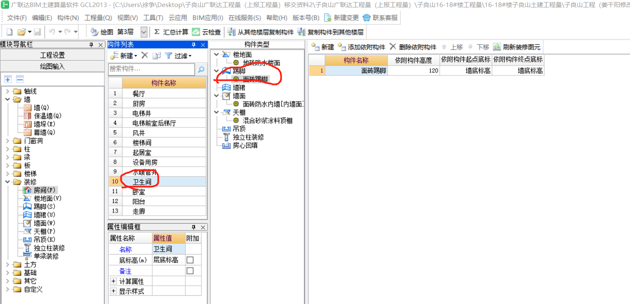Click the 过滤 filter funnel icon
This screenshot has height=304, width=630.
[168, 56]
